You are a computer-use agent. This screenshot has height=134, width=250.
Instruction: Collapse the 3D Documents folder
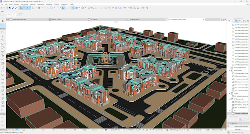pyautogui.click(x=229, y=99)
